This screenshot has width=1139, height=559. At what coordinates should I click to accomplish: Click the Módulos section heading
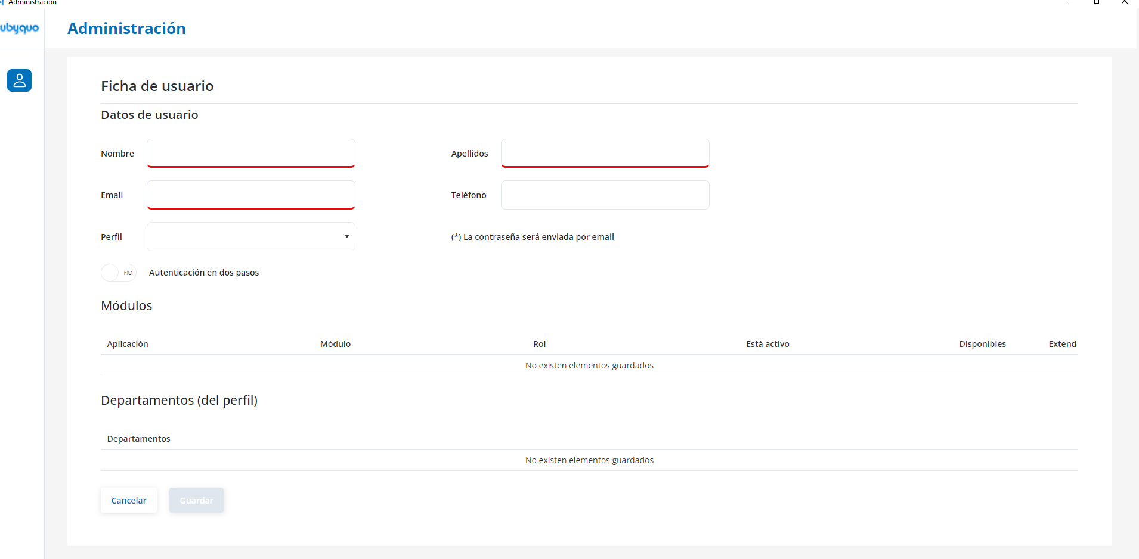pyautogui.click(x=126, y=305)
